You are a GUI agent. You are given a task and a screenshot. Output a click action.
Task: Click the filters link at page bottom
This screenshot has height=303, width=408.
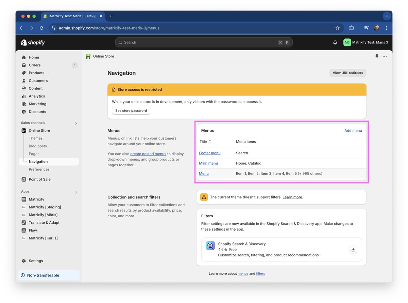point(260,273)
